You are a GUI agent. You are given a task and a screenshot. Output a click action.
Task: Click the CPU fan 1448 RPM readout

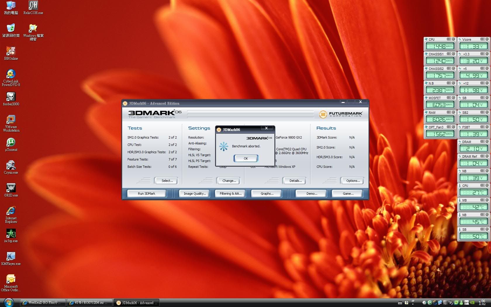pos(440,46)
